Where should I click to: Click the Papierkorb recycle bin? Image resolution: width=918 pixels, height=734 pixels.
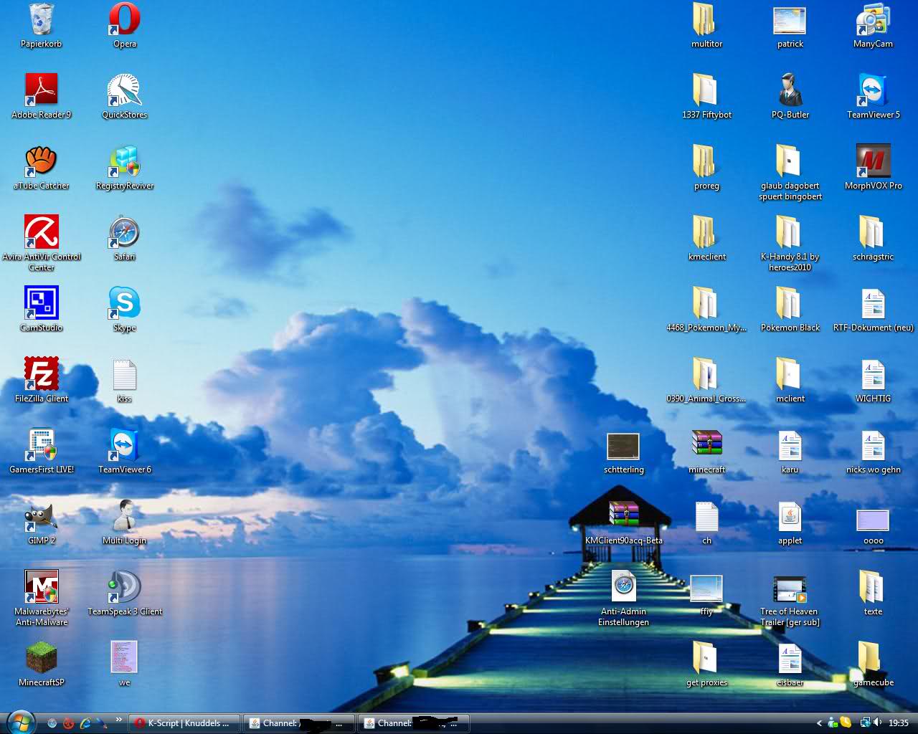click(x=42, y=20)
